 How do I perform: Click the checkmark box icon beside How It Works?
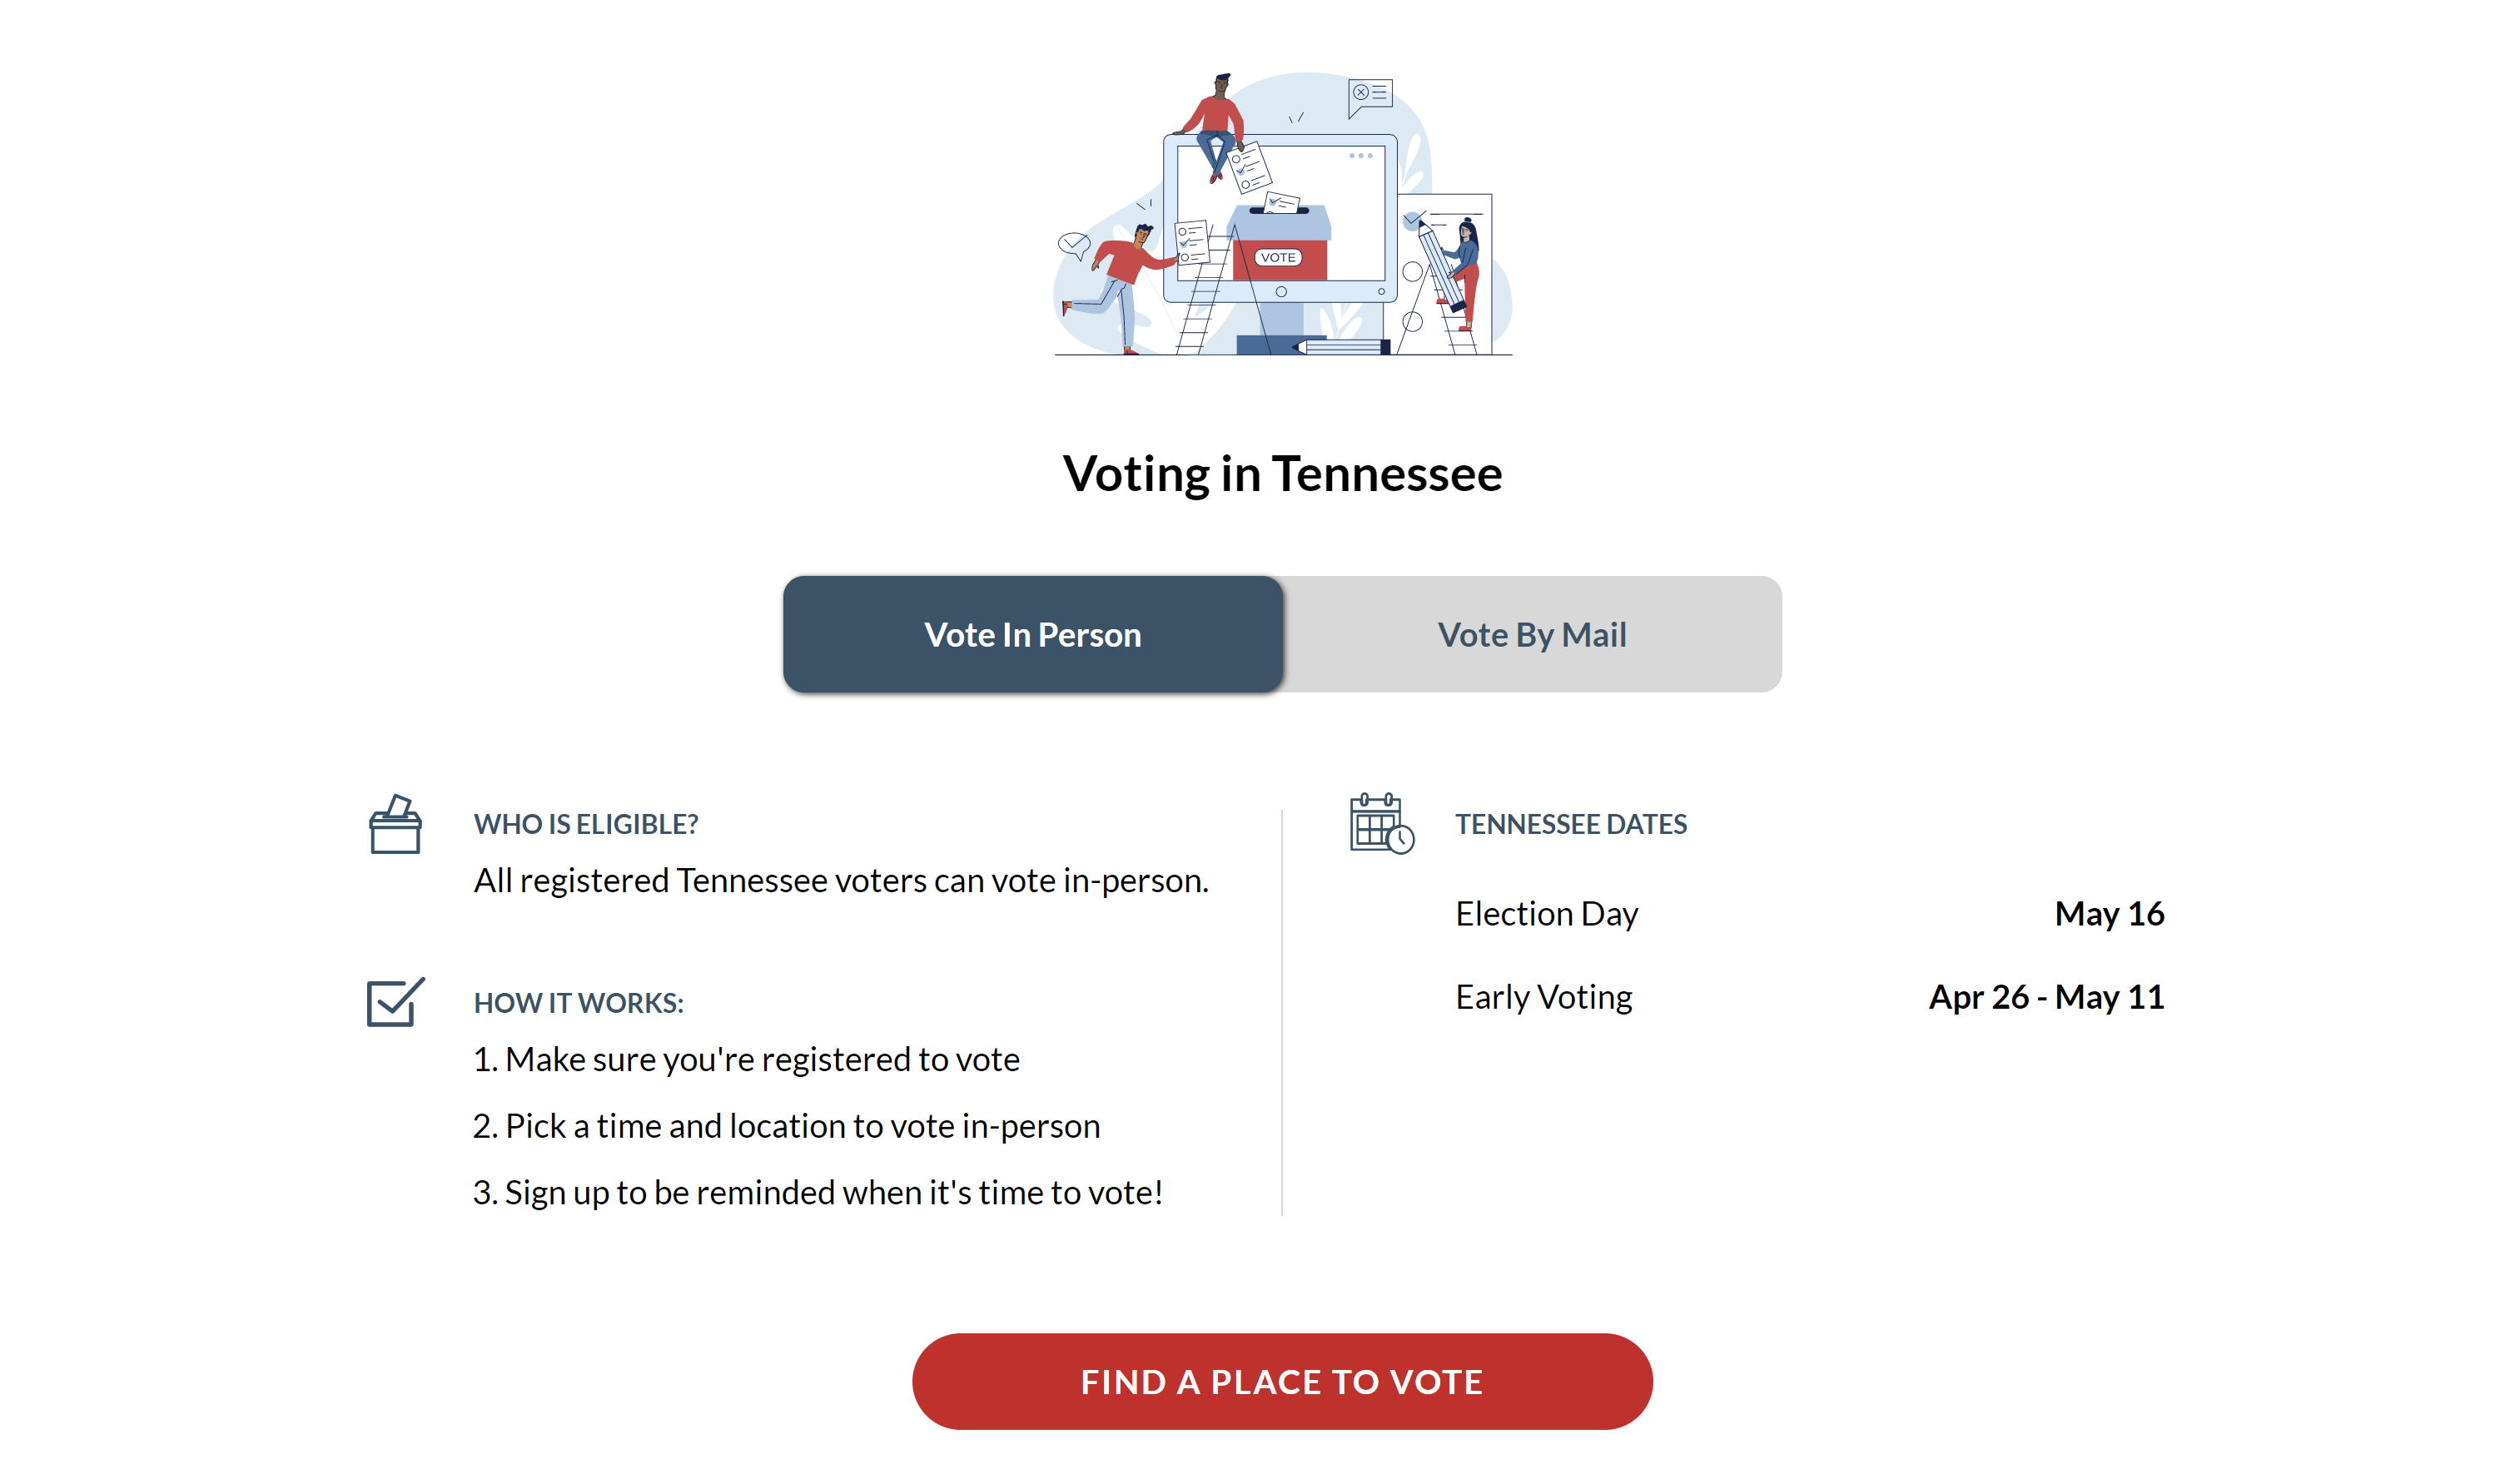tap(396, 1002)
